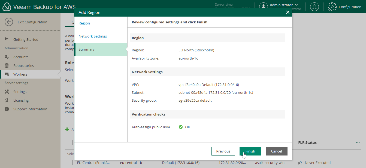Open the column chooser dots icon
This screenshot has width=366, height=168.
tap(357, 142)
